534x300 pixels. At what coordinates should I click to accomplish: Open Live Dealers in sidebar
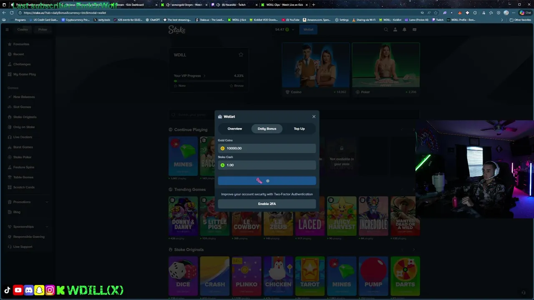(23, 137)
